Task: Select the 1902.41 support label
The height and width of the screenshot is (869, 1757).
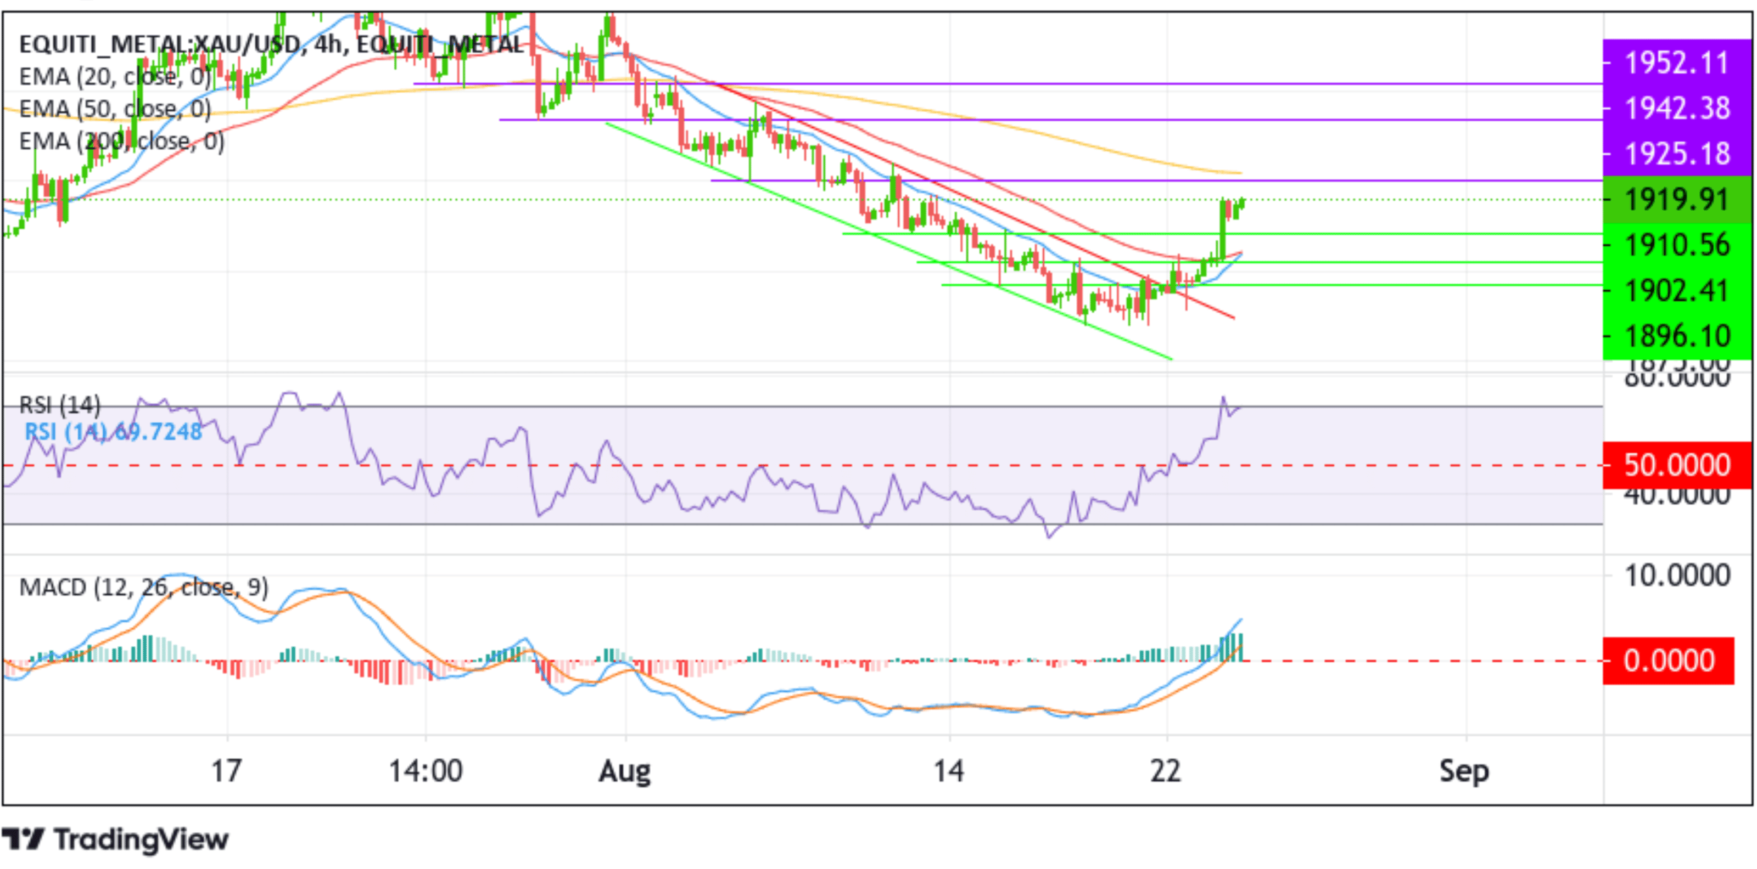Action: click(1677, 291)
